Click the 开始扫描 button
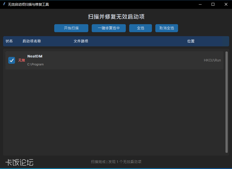 pyautogui.click(x=71, y=28)
